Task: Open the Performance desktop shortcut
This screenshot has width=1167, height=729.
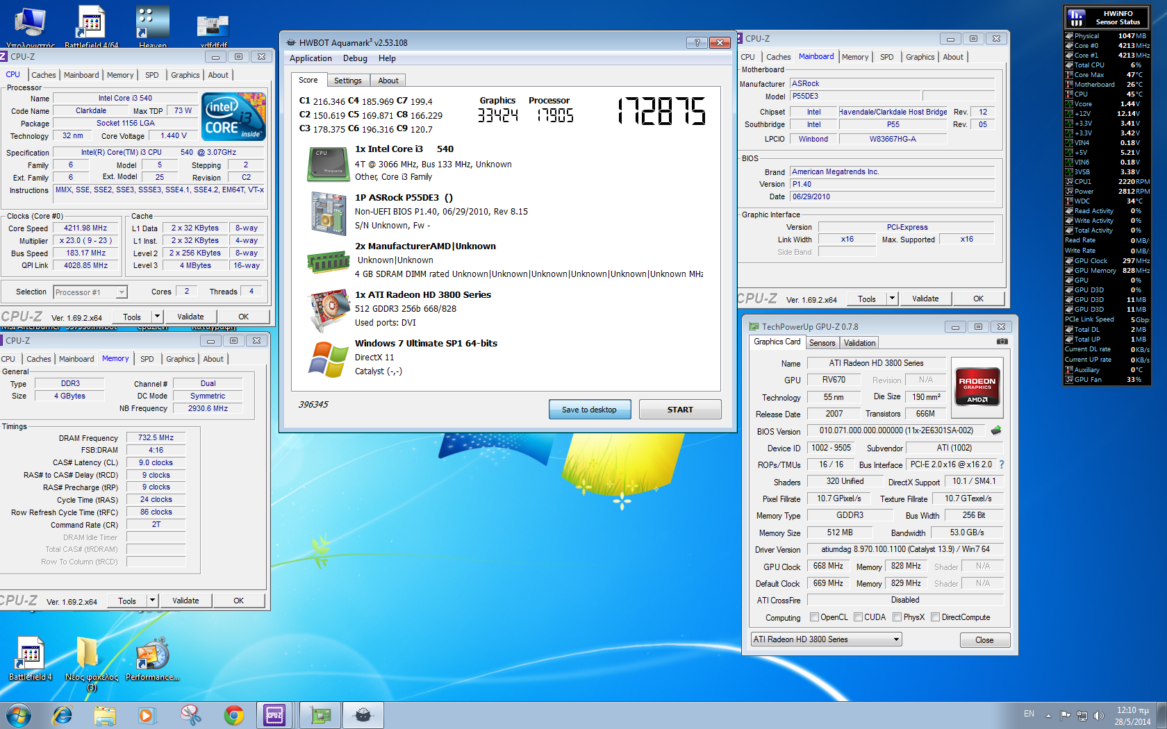Action: click(x=152, y=658)
